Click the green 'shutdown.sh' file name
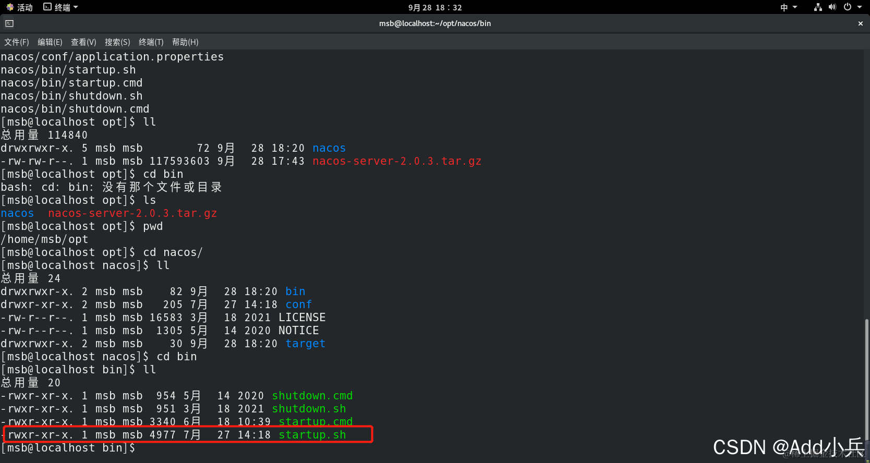The height and width of the screenshot is (463, 870). [309, 409]
